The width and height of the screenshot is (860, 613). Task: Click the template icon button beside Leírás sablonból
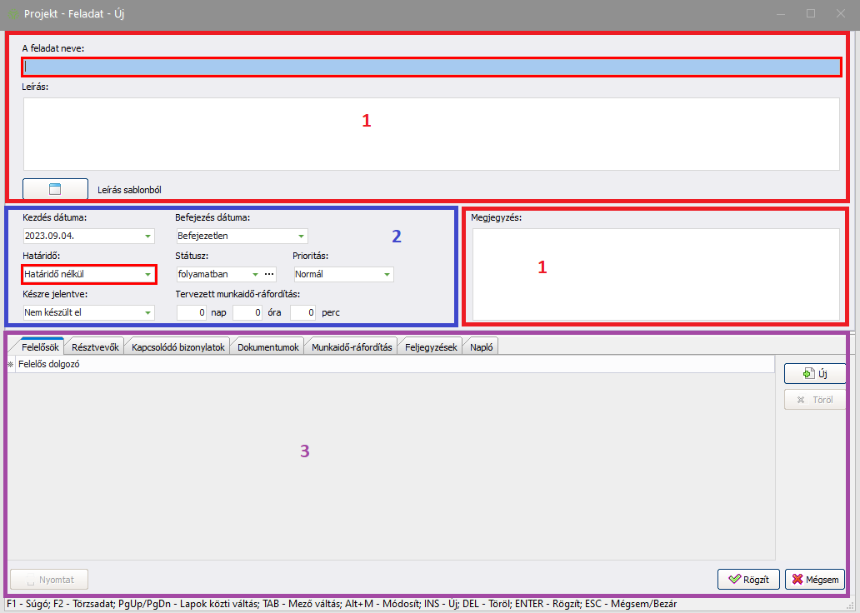coord(55,189)
